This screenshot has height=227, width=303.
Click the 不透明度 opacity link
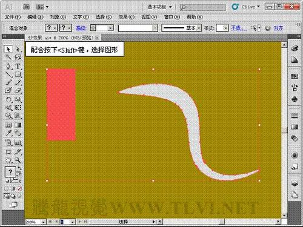(238, 28)
